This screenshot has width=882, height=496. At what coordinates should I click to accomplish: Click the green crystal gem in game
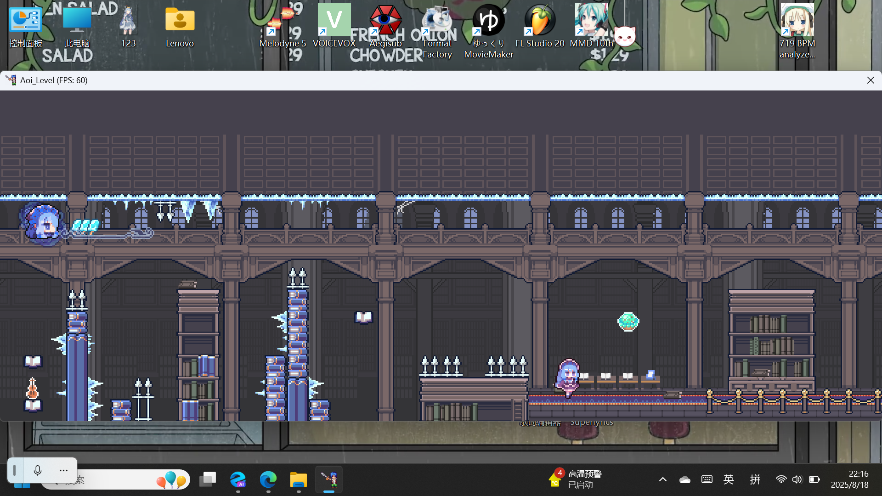[x=628, y=321]
